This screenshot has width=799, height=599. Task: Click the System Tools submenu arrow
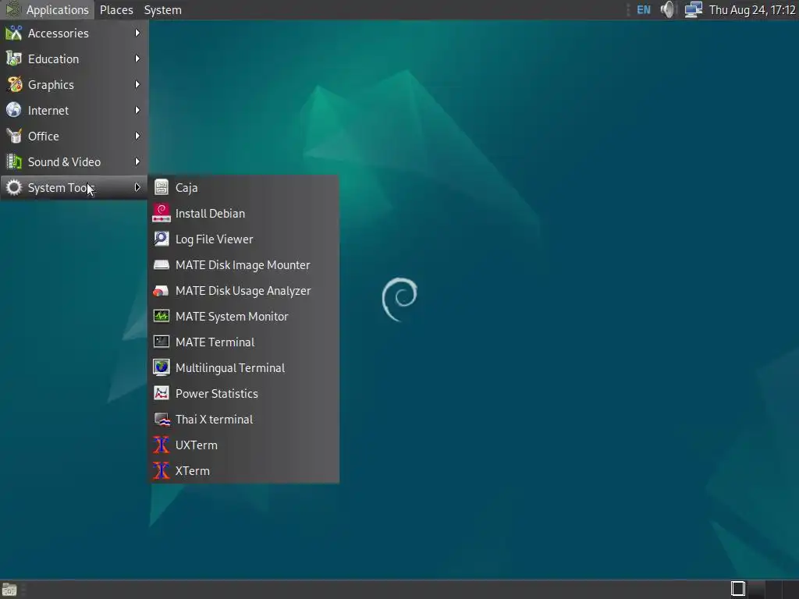coord(137,187)
